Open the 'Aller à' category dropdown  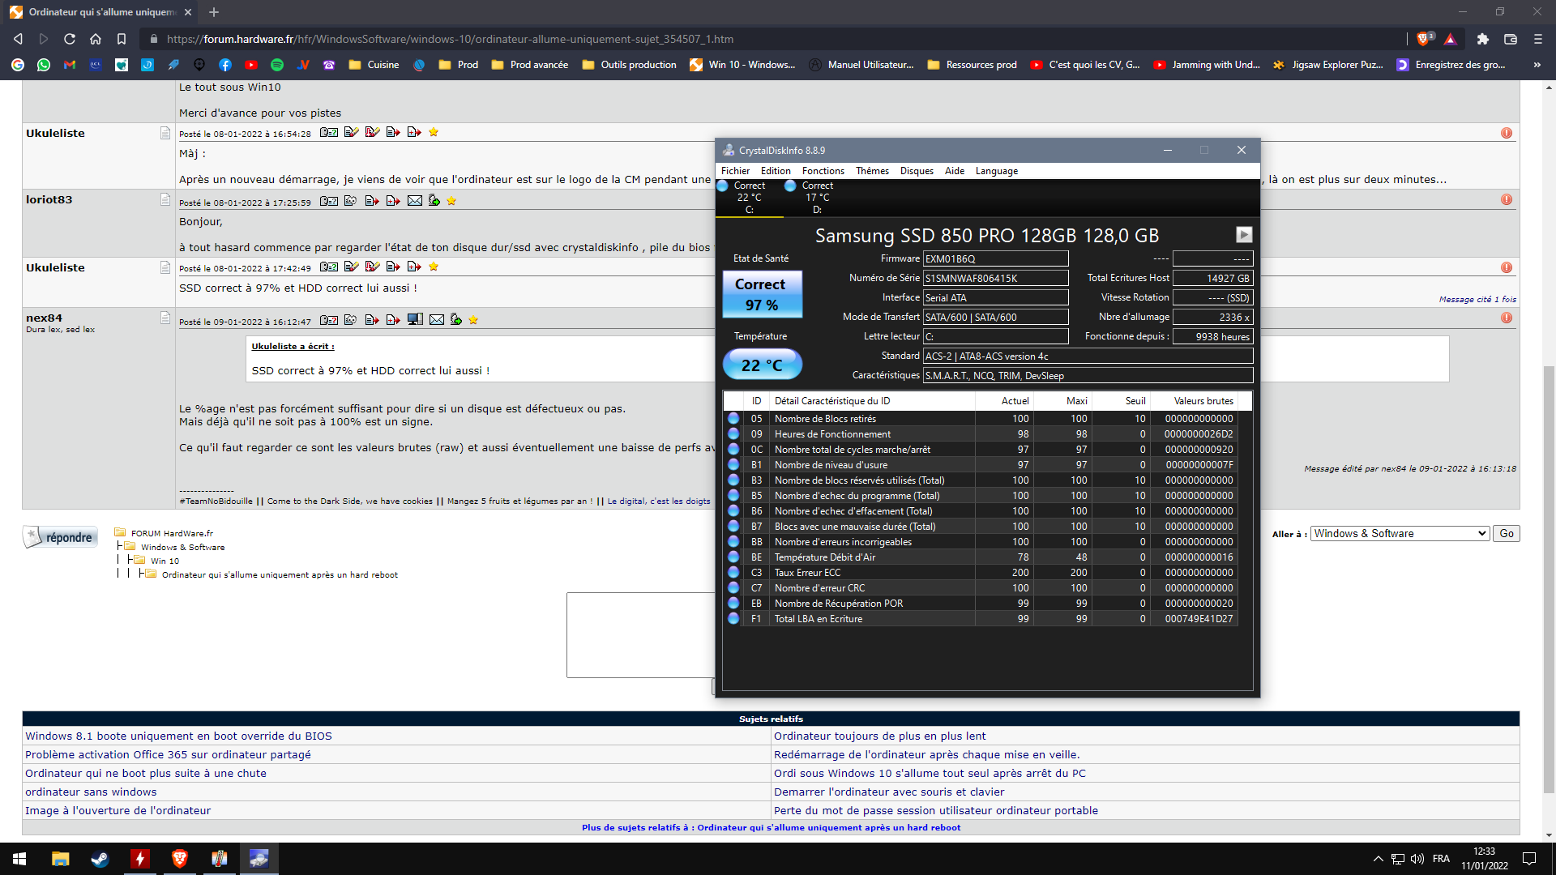pyautogui.click(x=1400, y=533)
